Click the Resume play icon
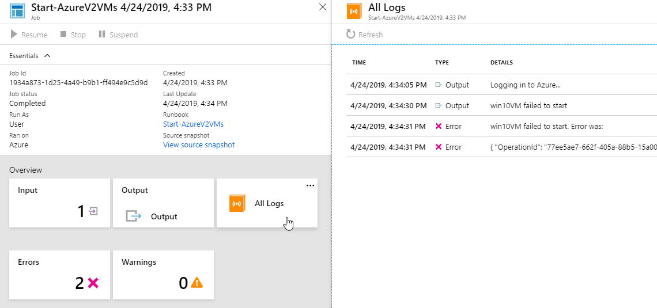Image resolution: width=657 pixels, height=308 pixels. point(14,35)
